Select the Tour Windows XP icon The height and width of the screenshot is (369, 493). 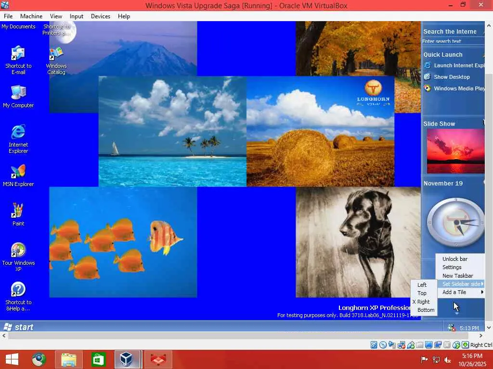(18, 257)
